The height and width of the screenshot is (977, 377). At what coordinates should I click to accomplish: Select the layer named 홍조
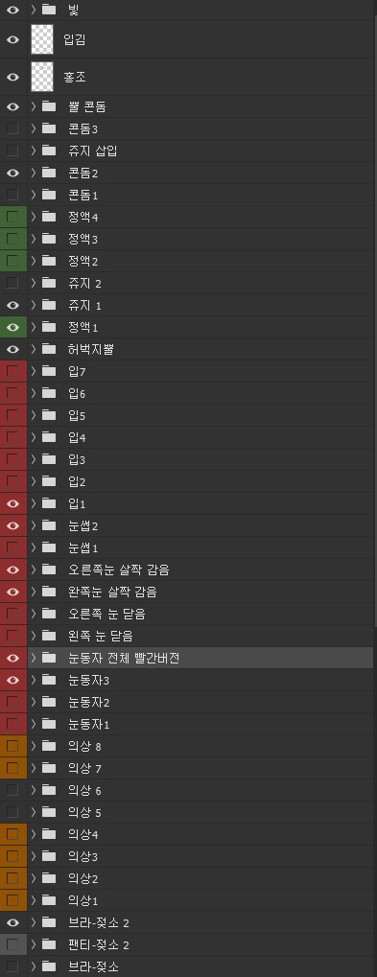(x=75, y=78)
